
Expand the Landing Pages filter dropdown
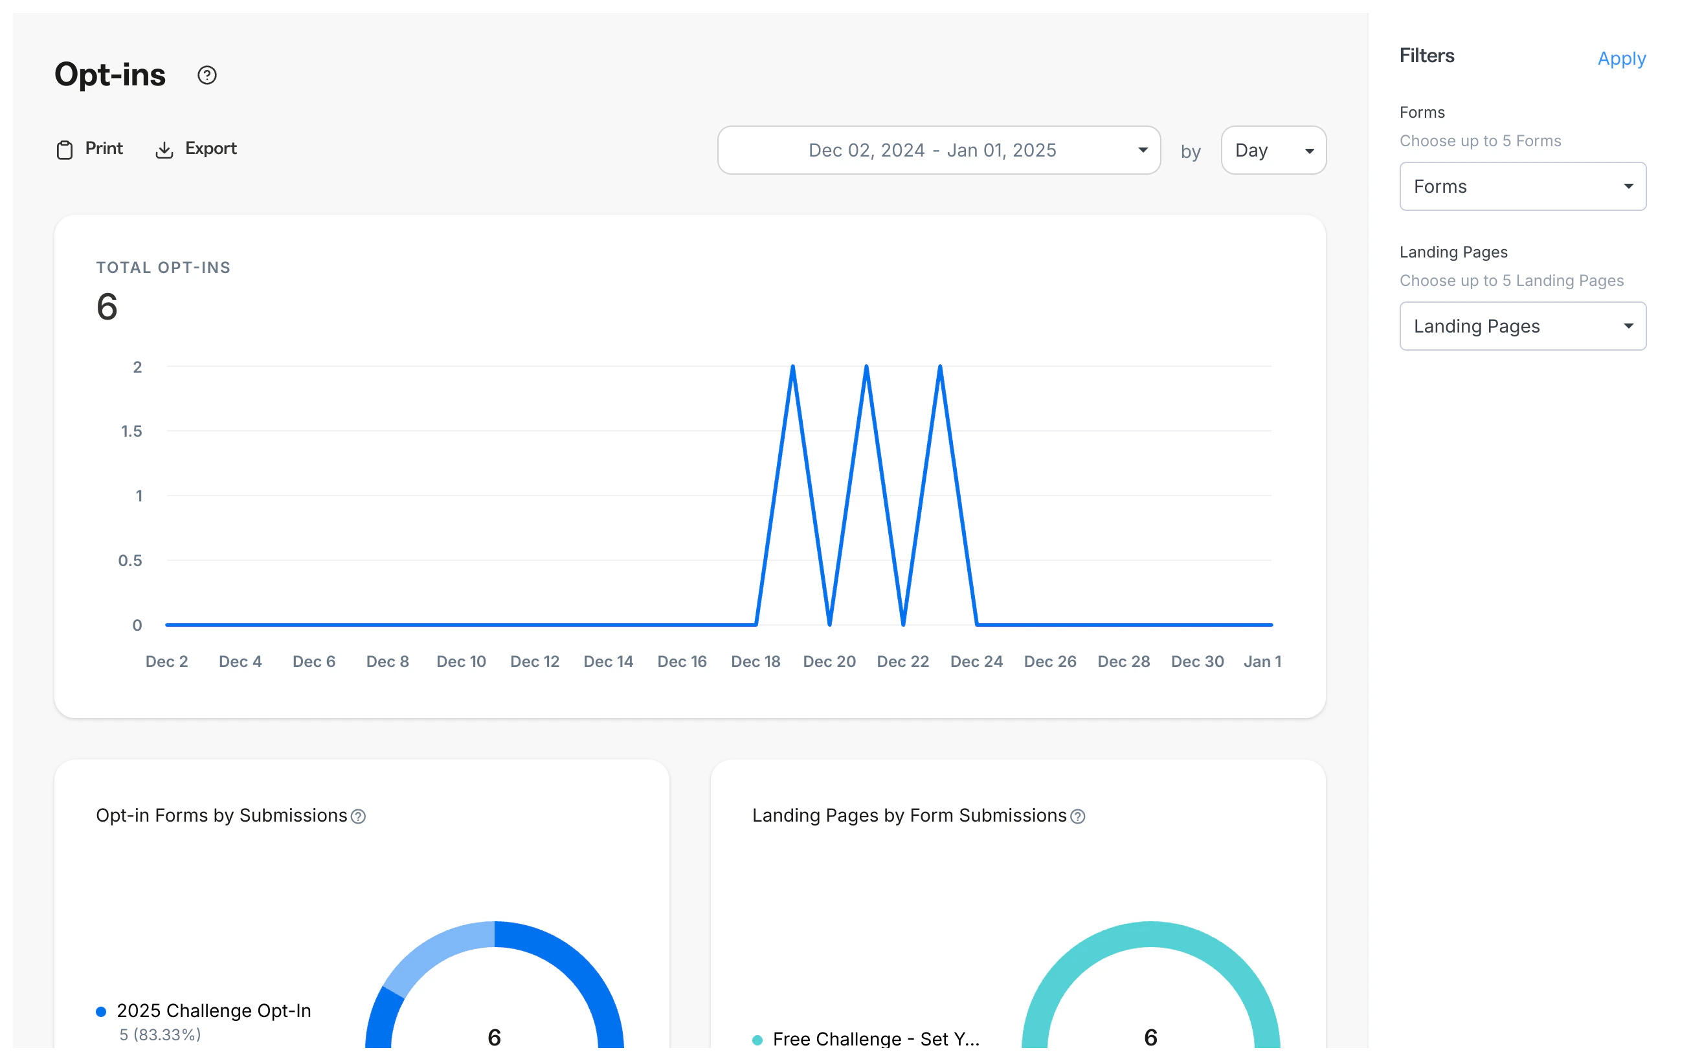(1522, 325)
